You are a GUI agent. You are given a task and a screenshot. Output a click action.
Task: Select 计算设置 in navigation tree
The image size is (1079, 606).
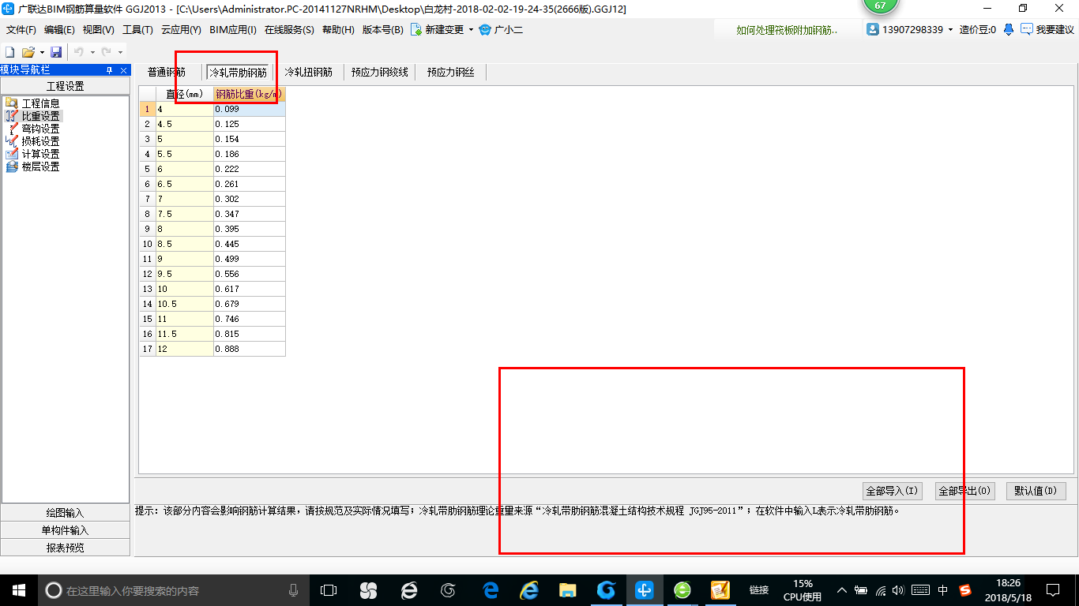tap(40, 154)
